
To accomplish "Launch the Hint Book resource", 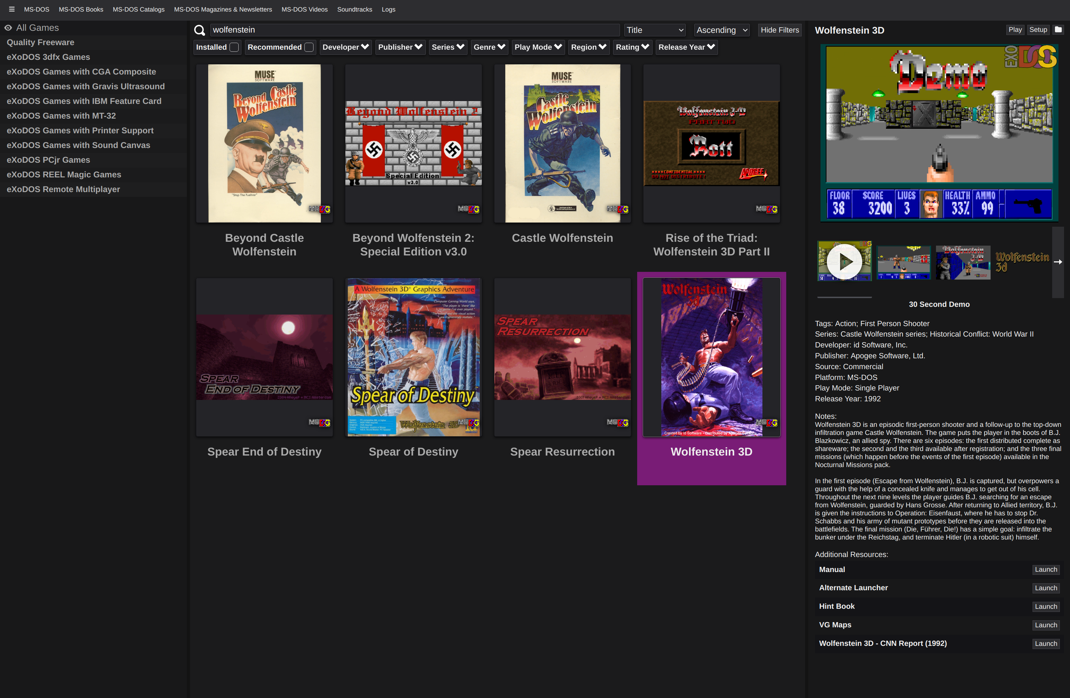I will coord(1046,606).
